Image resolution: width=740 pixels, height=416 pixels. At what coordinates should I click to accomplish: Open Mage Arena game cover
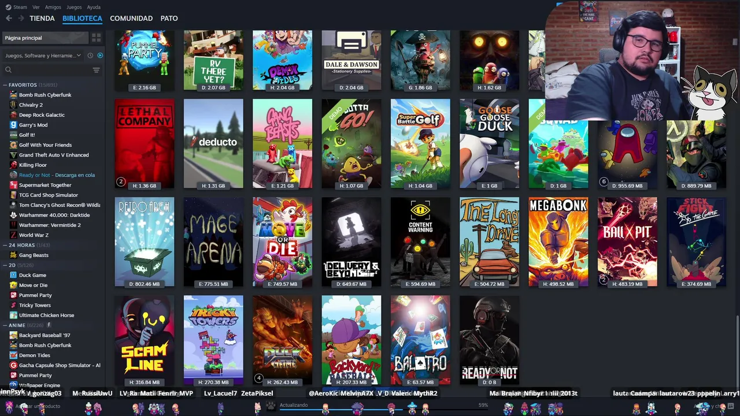tap(213, 242)
